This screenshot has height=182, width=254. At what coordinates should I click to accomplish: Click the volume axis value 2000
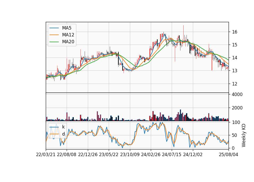tap(237, 108)
